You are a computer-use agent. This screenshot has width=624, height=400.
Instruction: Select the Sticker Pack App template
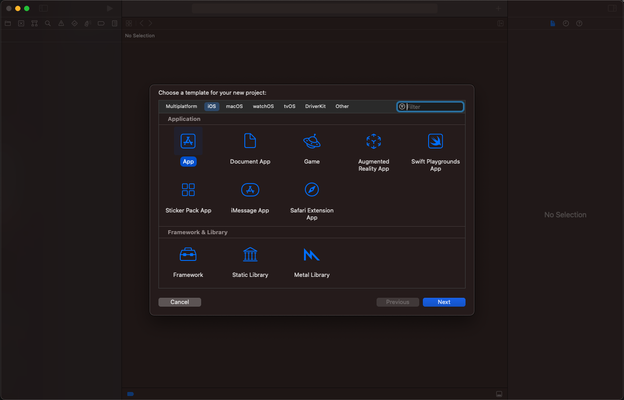click(188, 198)
